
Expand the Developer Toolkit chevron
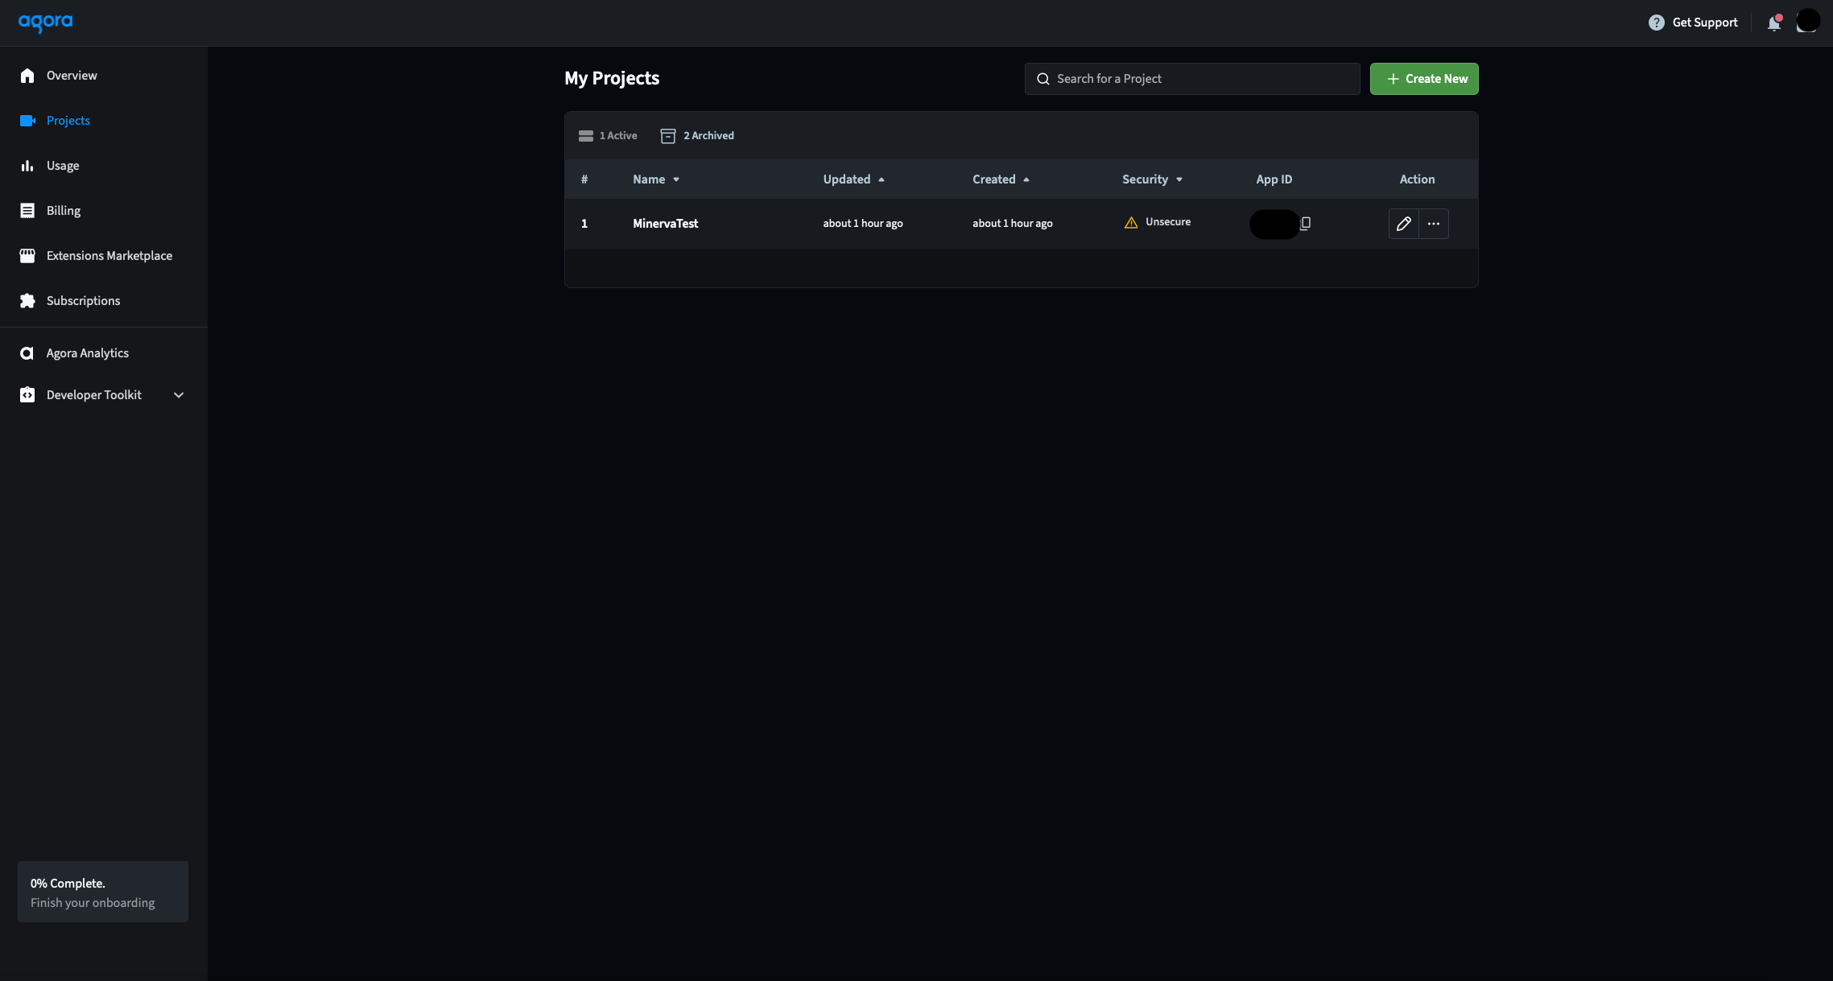[x=179, y=395]
